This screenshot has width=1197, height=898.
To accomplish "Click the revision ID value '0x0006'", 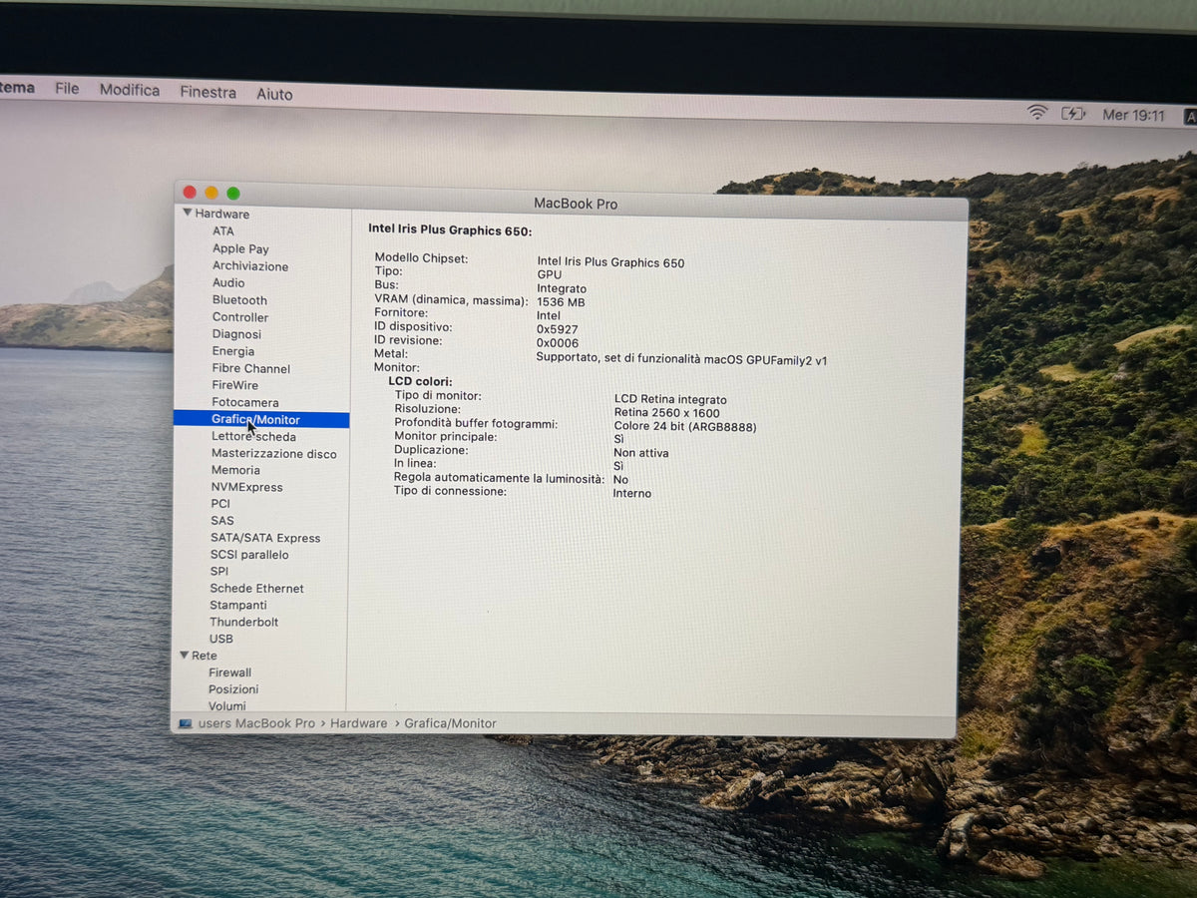I will [558, 343].
